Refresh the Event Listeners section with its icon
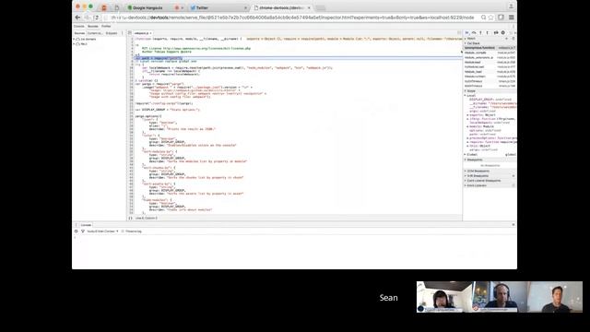Image resolution: width=590 pixels, height=332 pixels. tap(513, 185)
